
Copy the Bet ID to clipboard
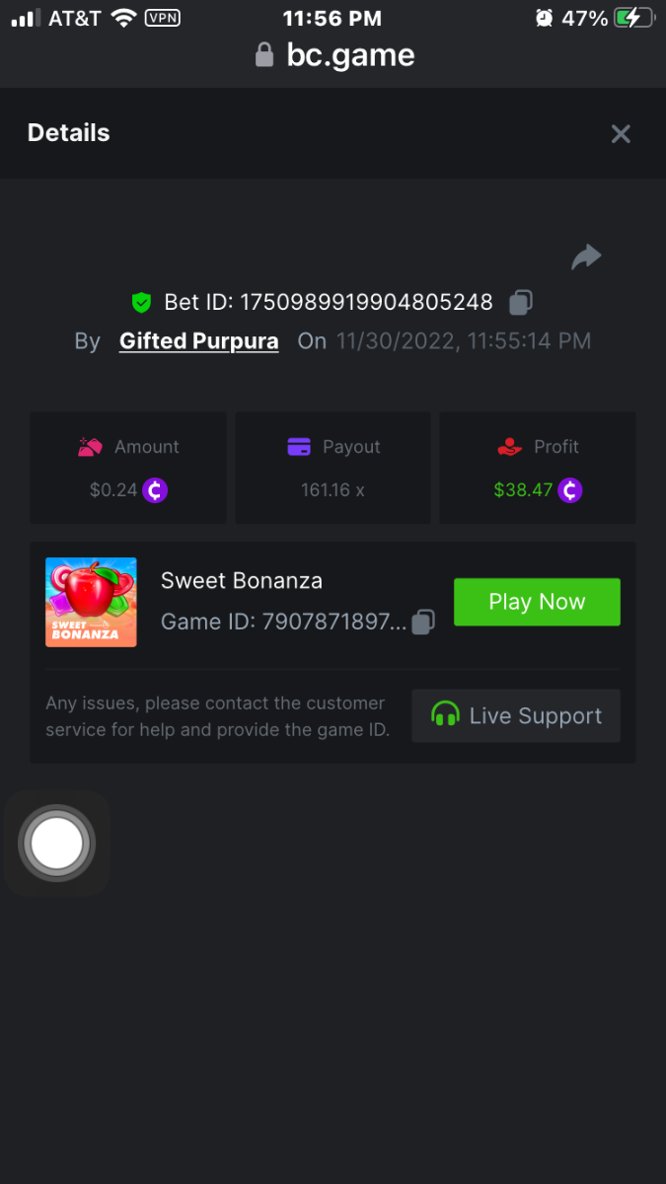point(521,302)
